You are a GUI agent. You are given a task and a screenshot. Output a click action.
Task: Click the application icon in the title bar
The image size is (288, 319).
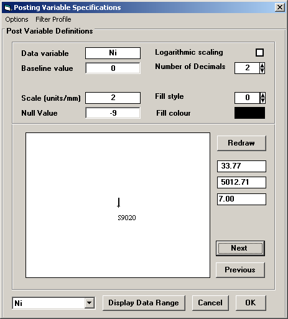(x=7, y=7)
